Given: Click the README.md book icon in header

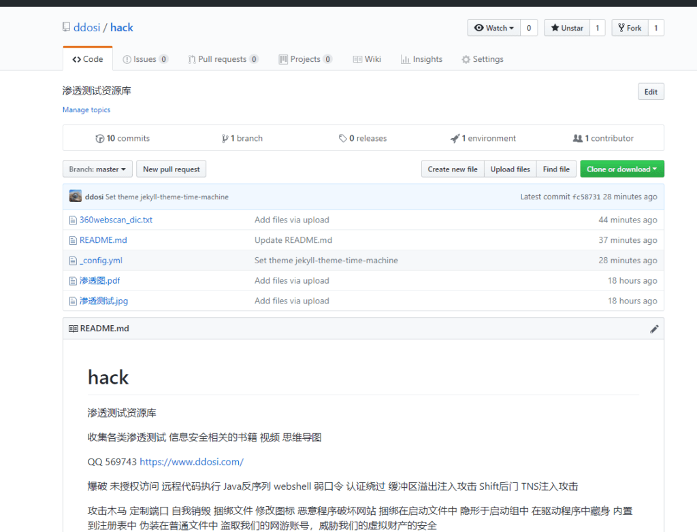Looking at the screenshot, I should pos(74,329).
